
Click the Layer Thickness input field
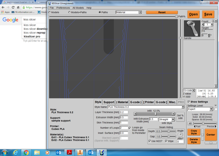(x=124, y=112)
